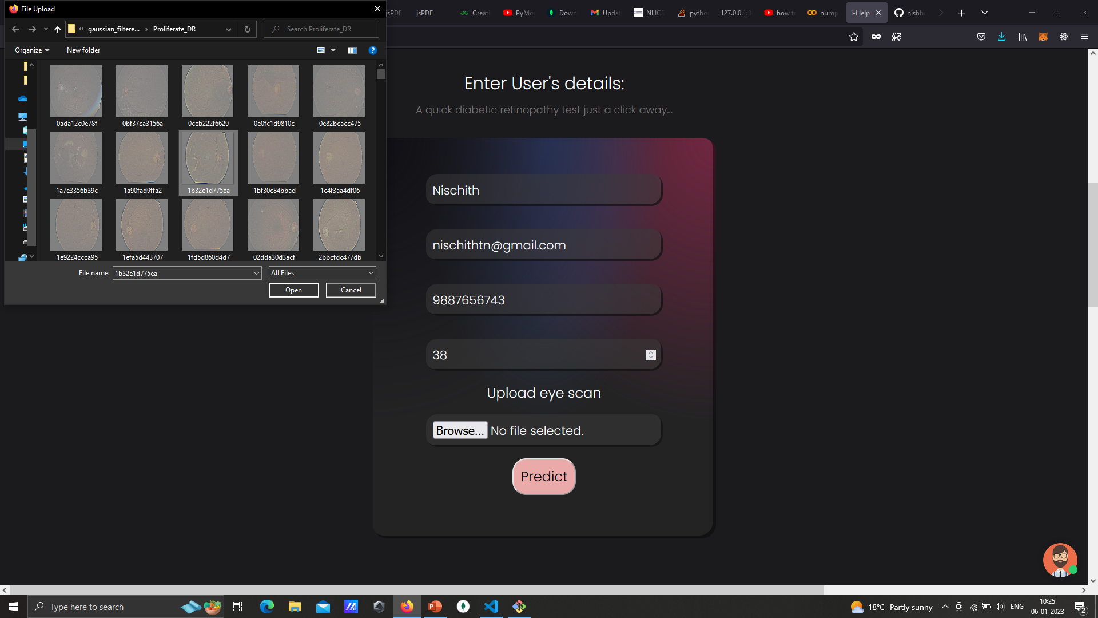Expand the File name combo box arrow

[256, 274]
